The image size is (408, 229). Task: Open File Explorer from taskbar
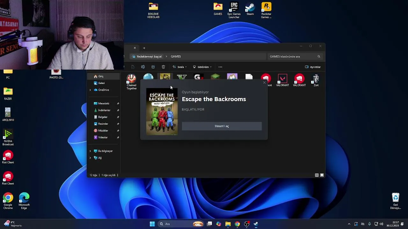pos(228,224)
